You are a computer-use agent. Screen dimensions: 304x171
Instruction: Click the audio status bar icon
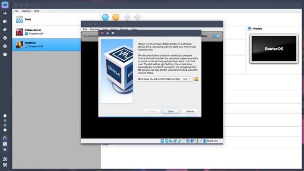click(x=171, y=141)
